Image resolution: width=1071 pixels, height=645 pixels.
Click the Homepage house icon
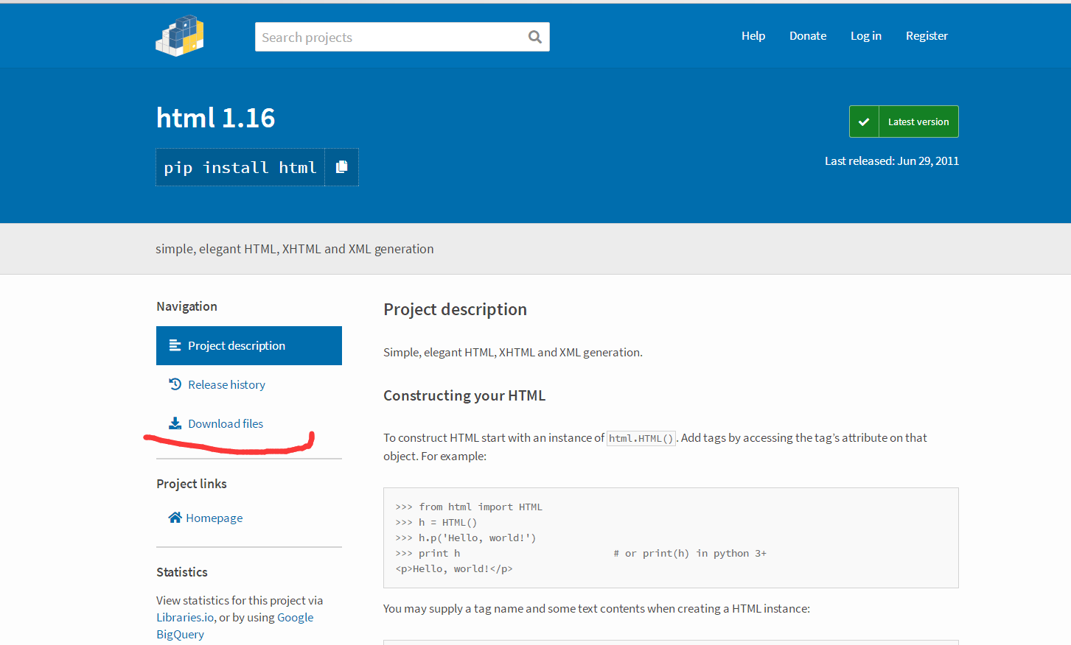(175, 518)
